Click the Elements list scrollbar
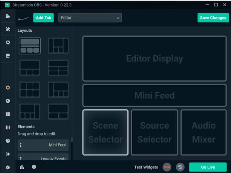 (x=72, y=139)
